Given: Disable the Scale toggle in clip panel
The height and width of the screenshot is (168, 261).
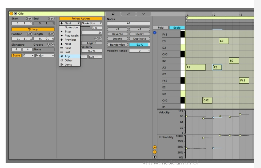Looking at the screenshot, I should [x=16, y=55].
